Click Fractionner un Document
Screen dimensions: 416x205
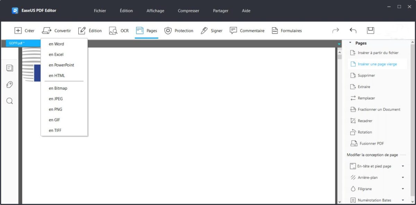click(x=375, y=109)
